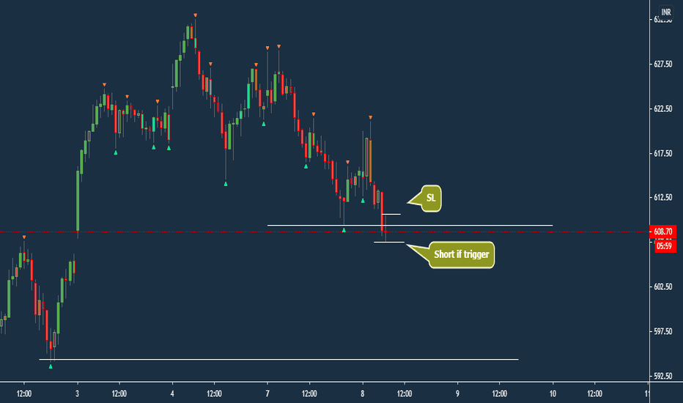
Task: Click the 617.50 price axis label
Action: [662, 153]
